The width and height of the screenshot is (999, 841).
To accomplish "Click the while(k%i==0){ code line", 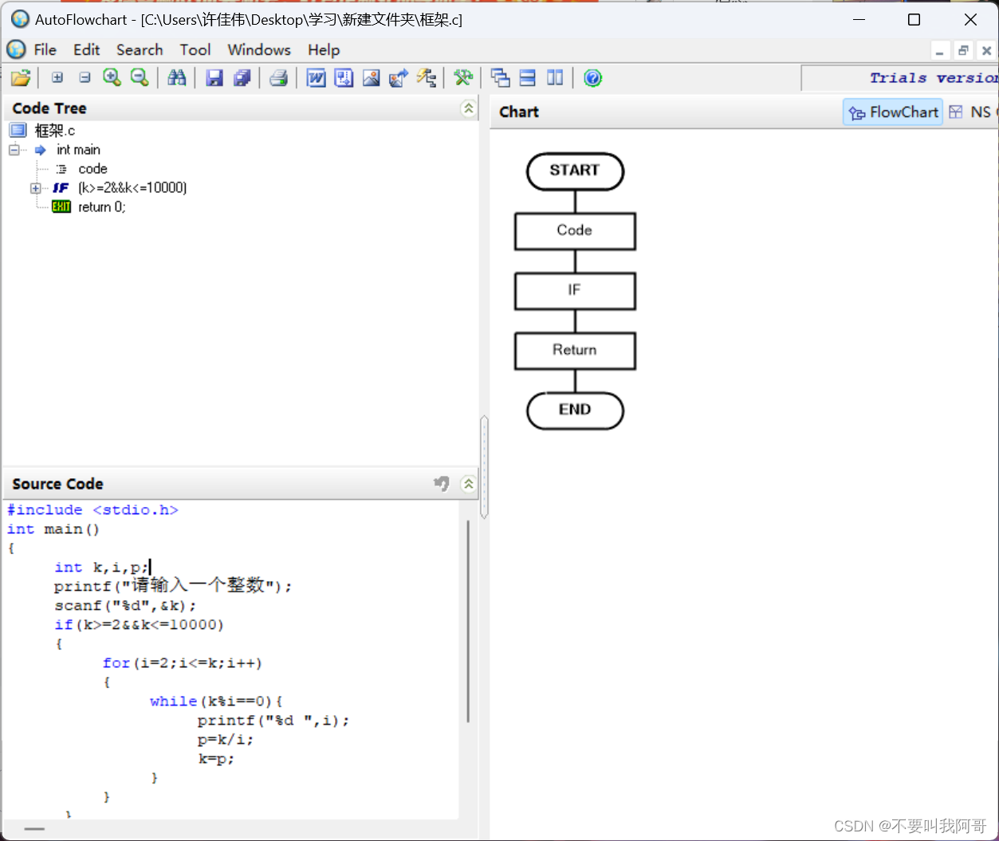I will point(216,701).
